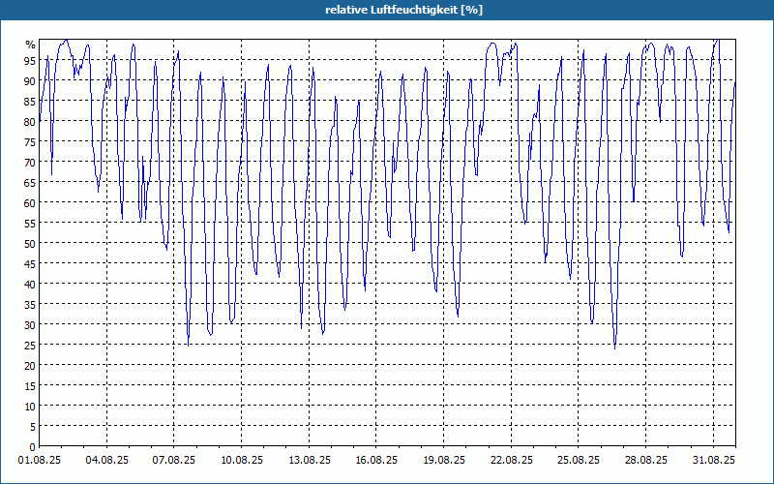The height and width of the screenshot is (484, 774).
Task: Click the y-axis label '90'
Action: tap(31, 81)
